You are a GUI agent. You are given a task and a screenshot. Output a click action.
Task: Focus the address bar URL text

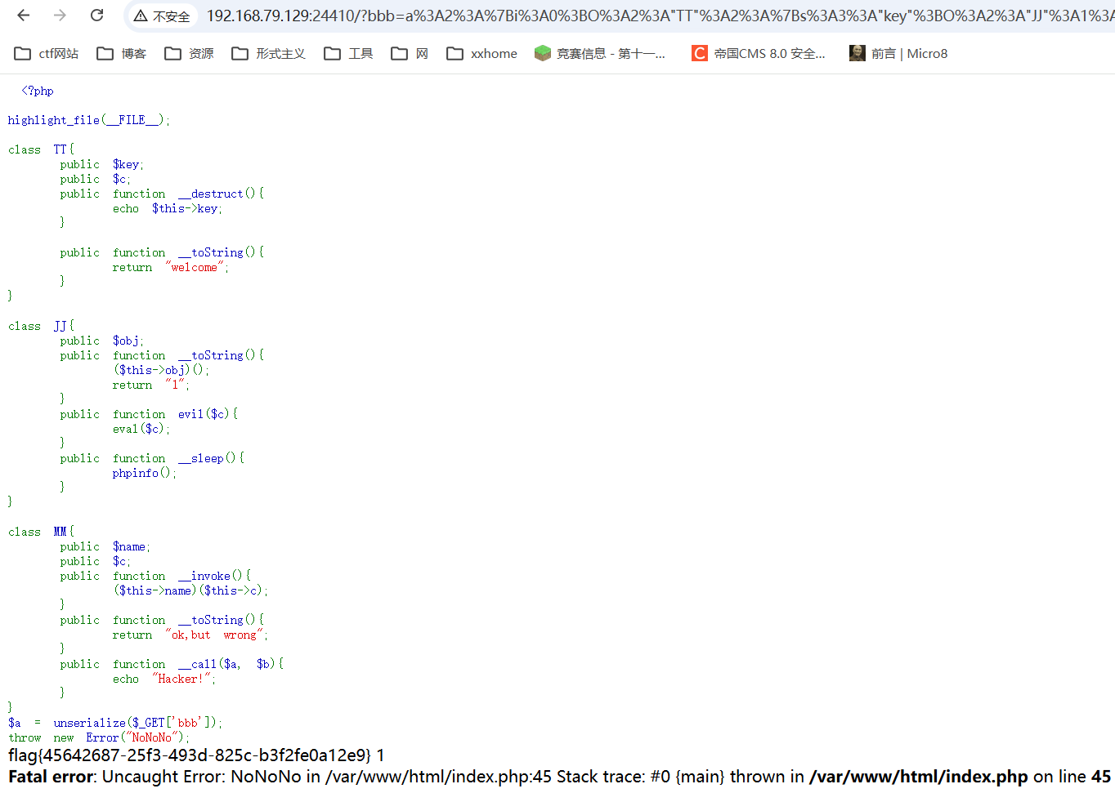[x=659, y=16]
